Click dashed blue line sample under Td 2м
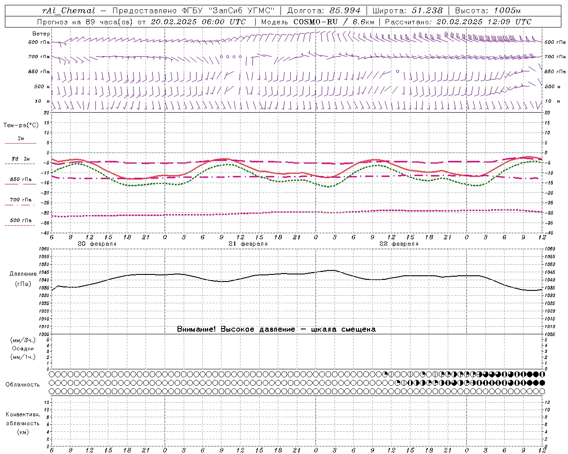 tap(20, 164)
